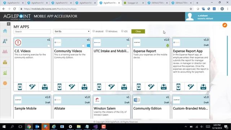Open Google Chrome from the taskbar
231x130 pixels.
pyautogui.click(x=29, y=127)
